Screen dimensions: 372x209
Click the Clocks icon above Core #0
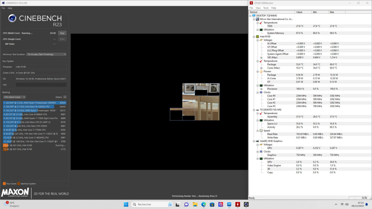click(x=261, y=93)
